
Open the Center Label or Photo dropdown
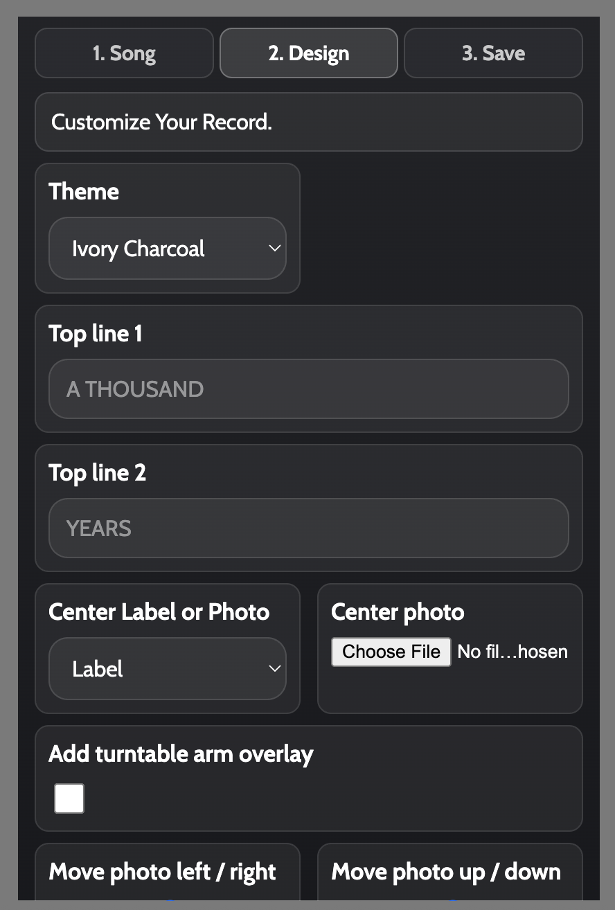pyautogui.click(x=168, y=669)
